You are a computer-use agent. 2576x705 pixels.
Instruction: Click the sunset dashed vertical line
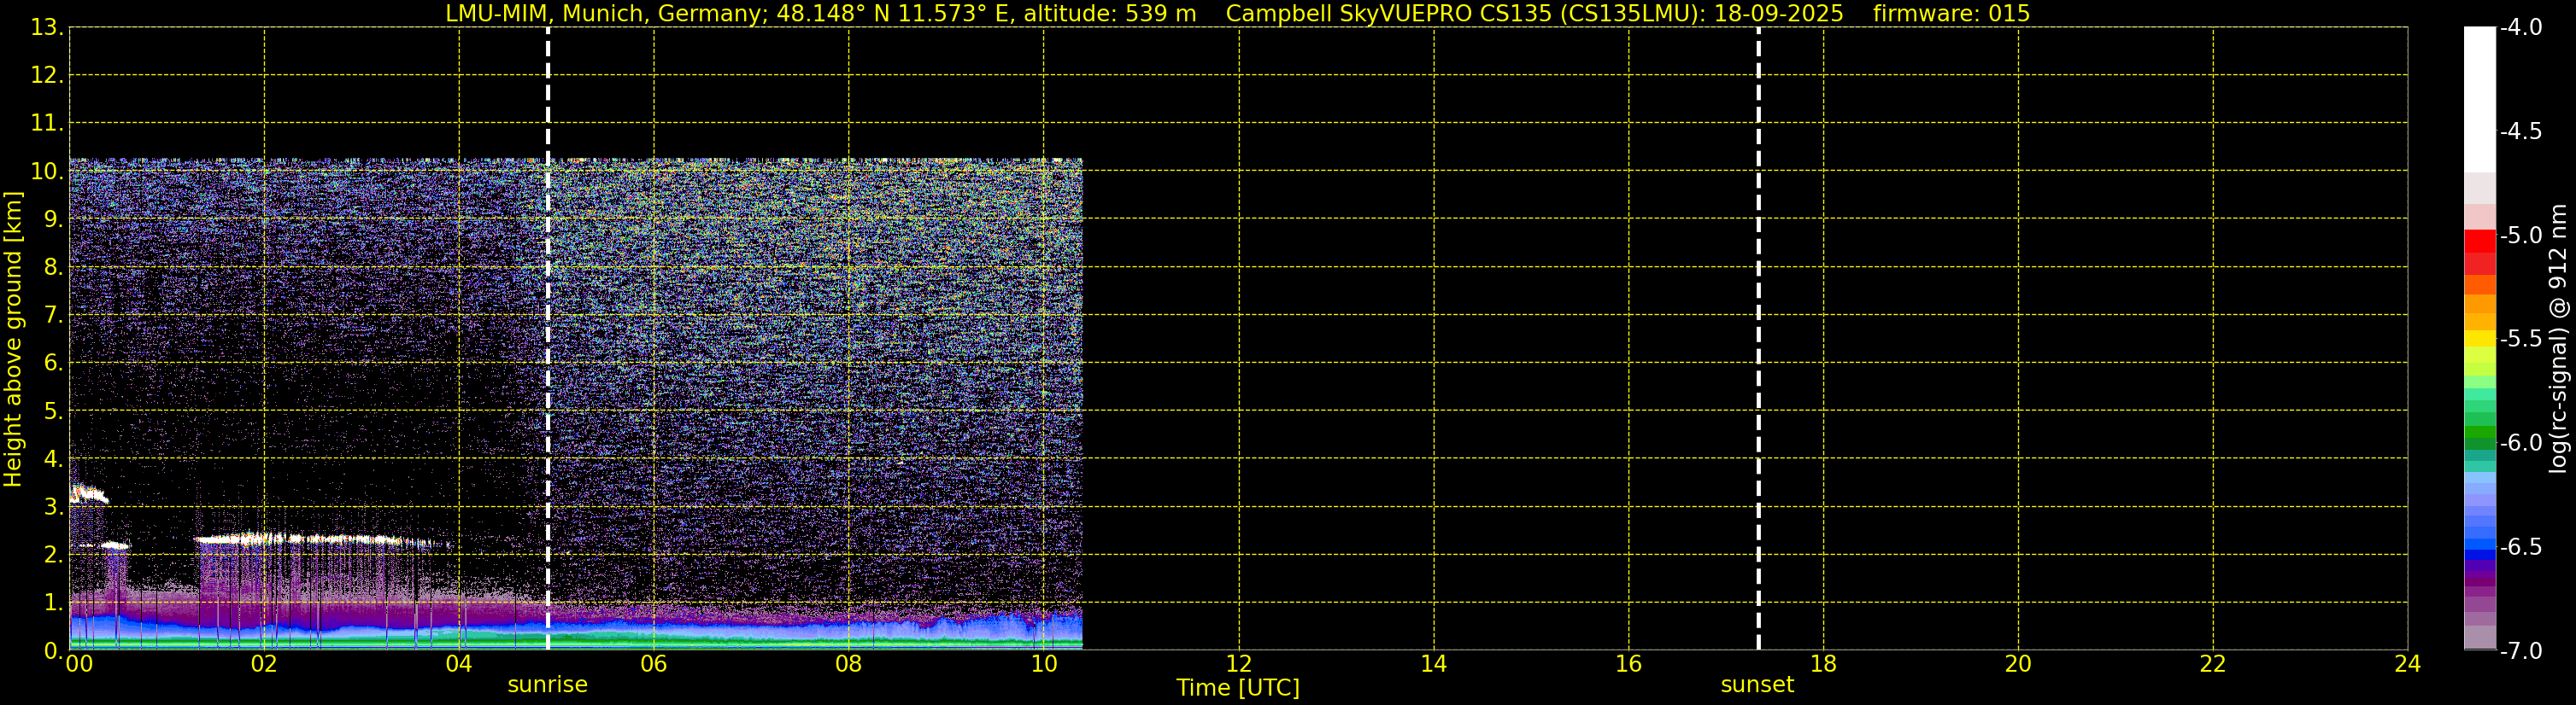pos(1758,339)
